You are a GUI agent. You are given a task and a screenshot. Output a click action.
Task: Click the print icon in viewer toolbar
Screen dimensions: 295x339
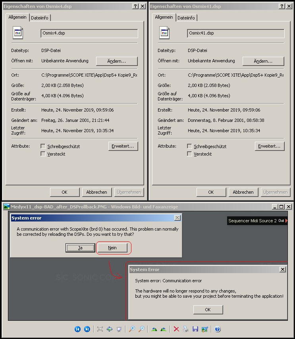[185, 329]
